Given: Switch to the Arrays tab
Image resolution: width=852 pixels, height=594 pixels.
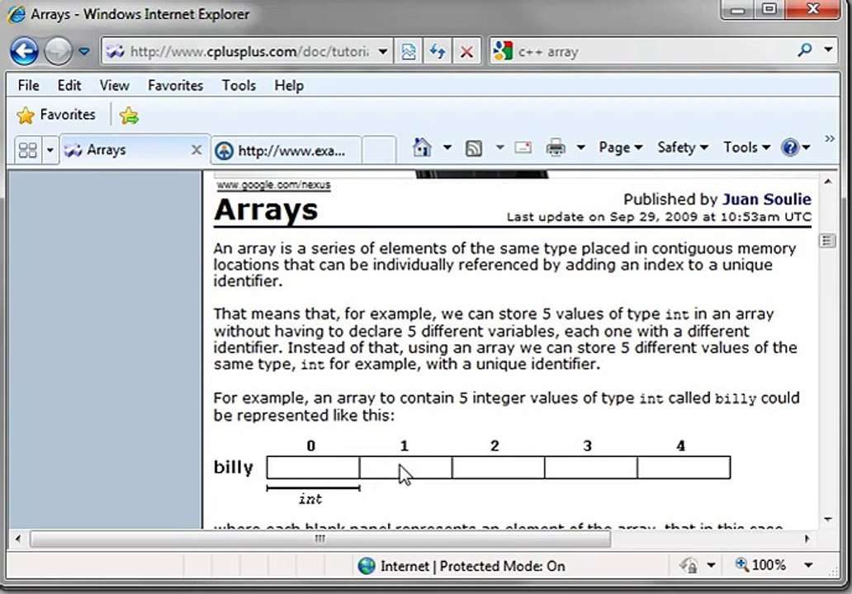Looking at the screenshot, I should point(125,149).
